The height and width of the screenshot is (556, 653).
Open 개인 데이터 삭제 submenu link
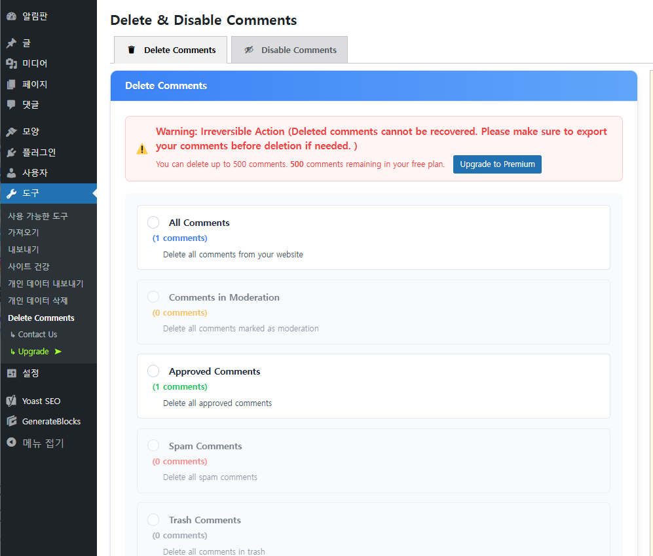click(38, 301)
